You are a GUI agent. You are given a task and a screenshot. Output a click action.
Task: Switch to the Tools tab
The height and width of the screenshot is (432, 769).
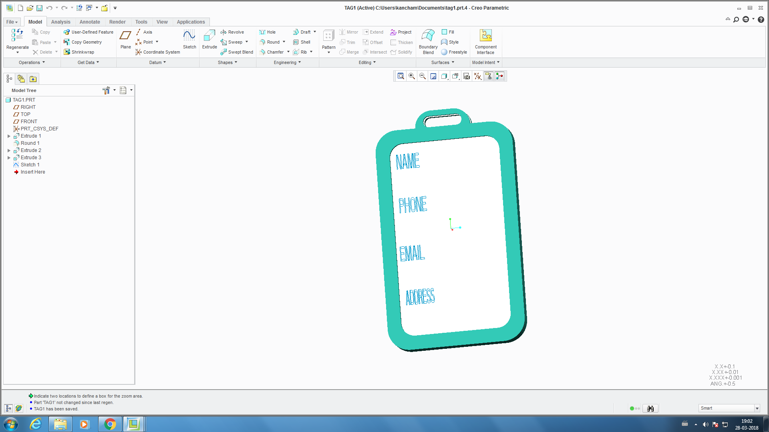click(141, 22)
